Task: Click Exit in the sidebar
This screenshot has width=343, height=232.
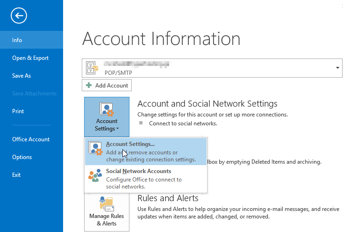Action: (31, 174)
